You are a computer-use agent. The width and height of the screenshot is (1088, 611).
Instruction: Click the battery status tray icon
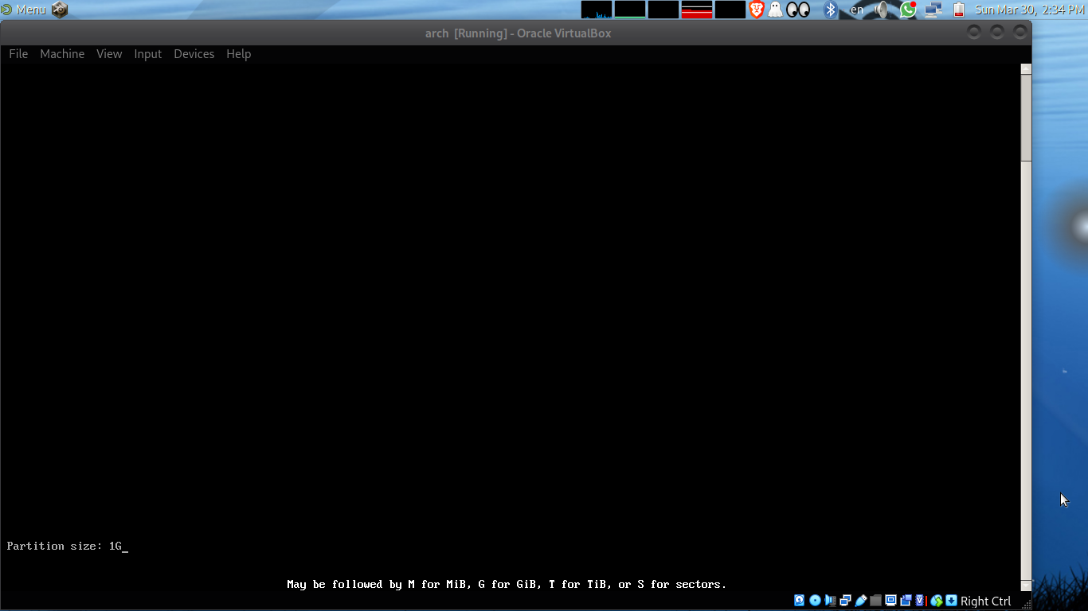[x=959, y=10]
